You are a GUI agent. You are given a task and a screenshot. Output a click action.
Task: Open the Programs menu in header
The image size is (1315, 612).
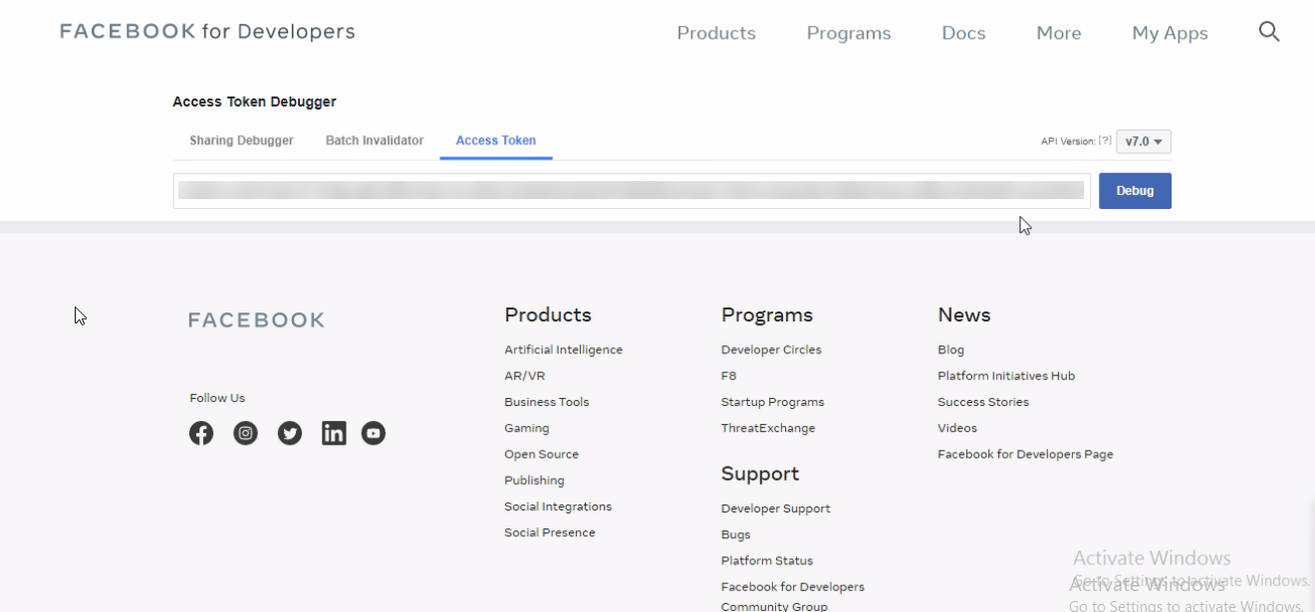(x=849, y=33)
